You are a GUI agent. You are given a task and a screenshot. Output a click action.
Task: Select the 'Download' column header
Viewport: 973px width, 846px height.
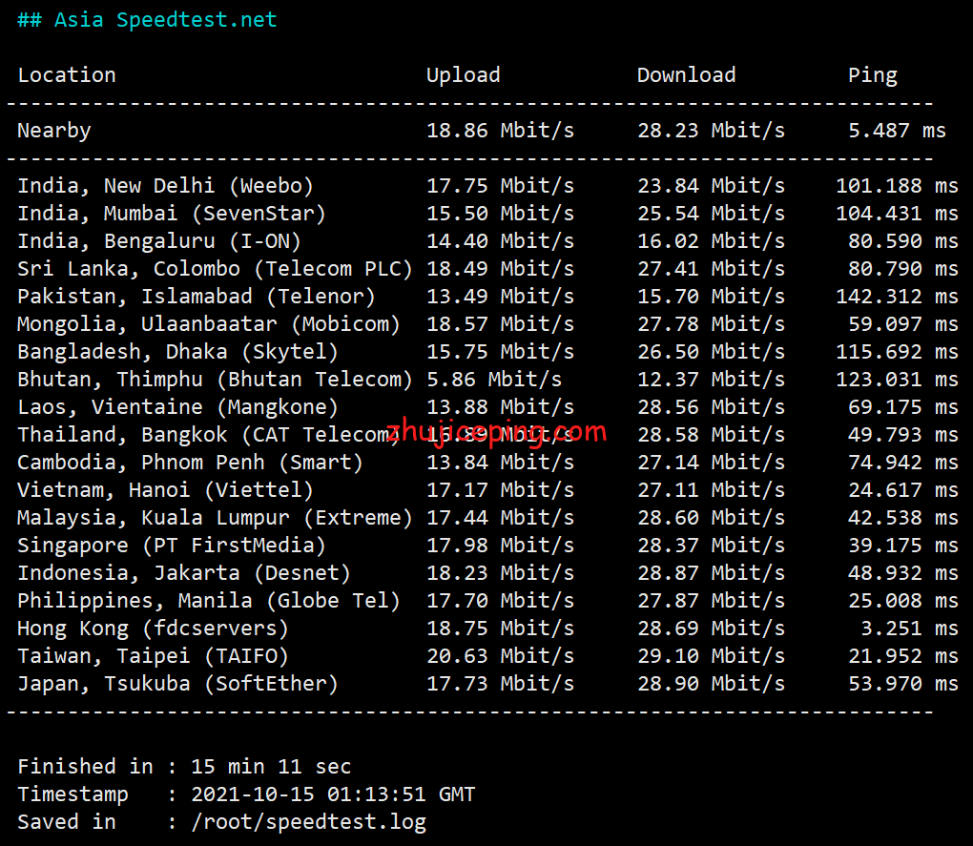click(x=686, y=75)
